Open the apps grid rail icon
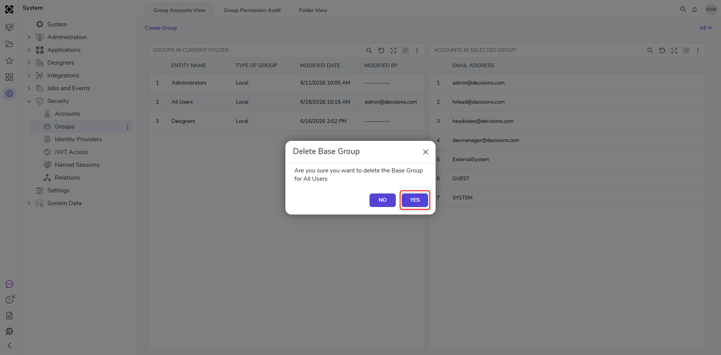This screenshot has height=355, width=721. (9, 77)
